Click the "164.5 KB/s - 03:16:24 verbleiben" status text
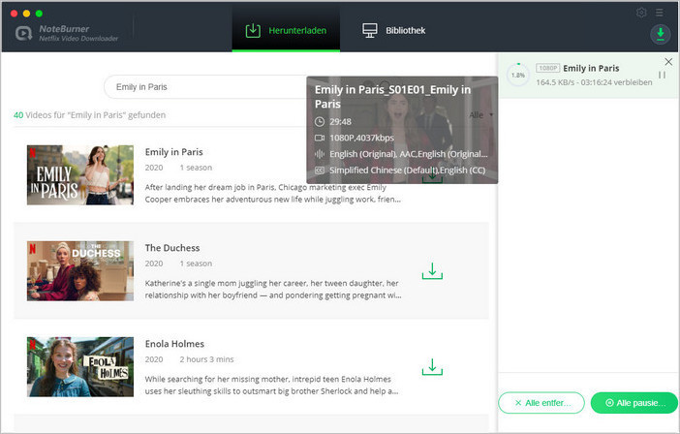Viewport: 680px width, 434px height. 594,82
